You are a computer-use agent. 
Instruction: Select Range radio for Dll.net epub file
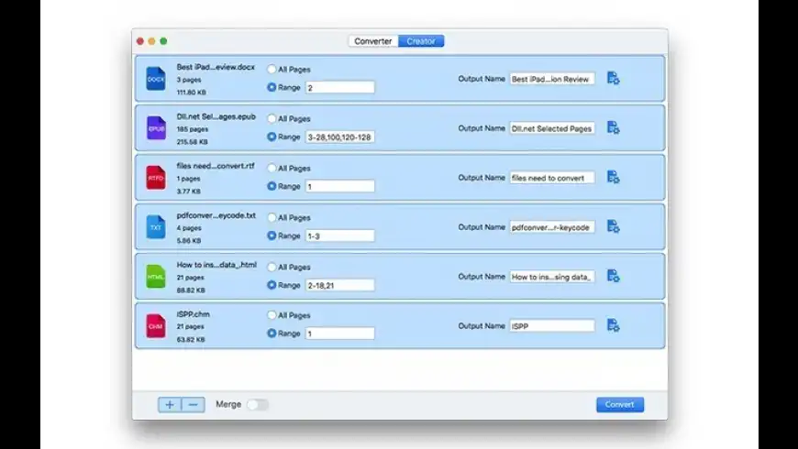tap(272, 137)
